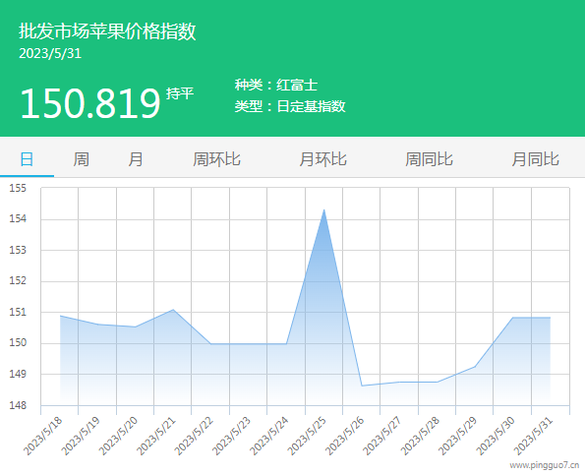Click the 2023/5/31 end point of the line
Image resolution: width=585 pixels, height=475 pixels.
(550, 318)
